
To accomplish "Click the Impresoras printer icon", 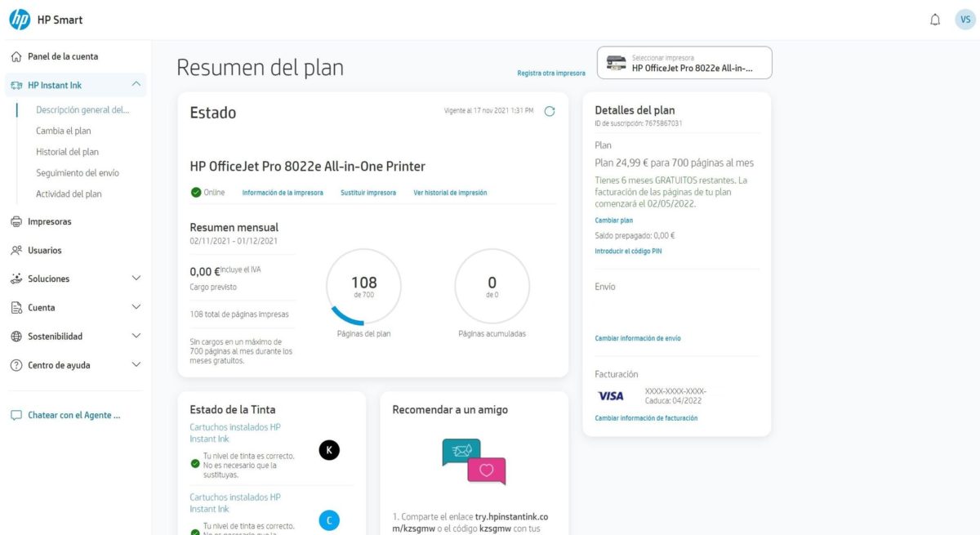I will tap(16, 221).
